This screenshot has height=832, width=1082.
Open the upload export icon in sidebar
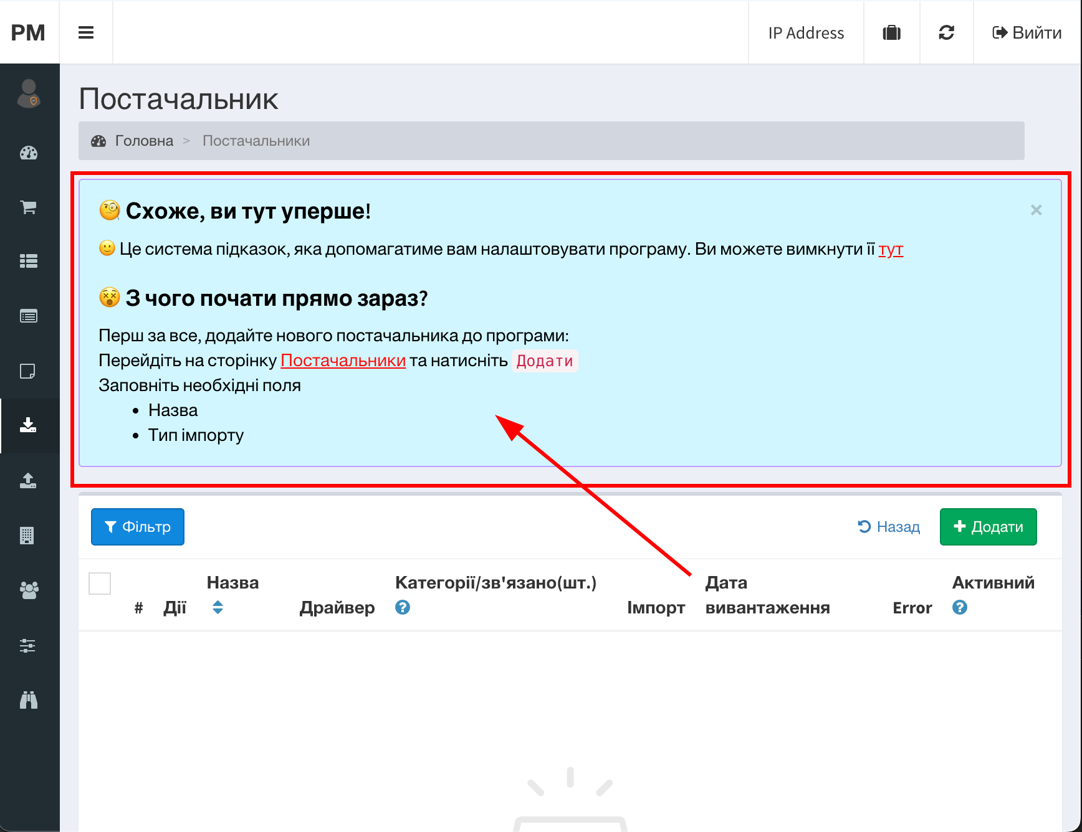click(x=28, y=480)
